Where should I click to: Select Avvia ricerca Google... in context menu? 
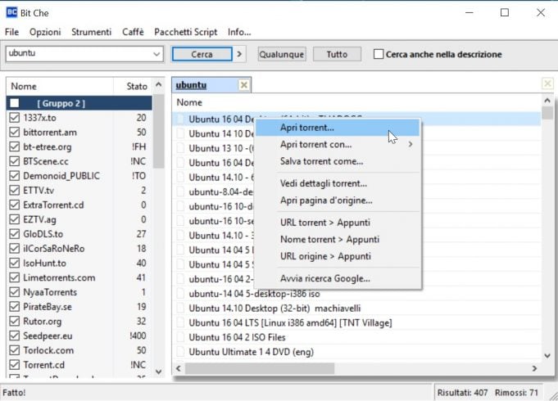pyautogui.click(x=324, y=278)
